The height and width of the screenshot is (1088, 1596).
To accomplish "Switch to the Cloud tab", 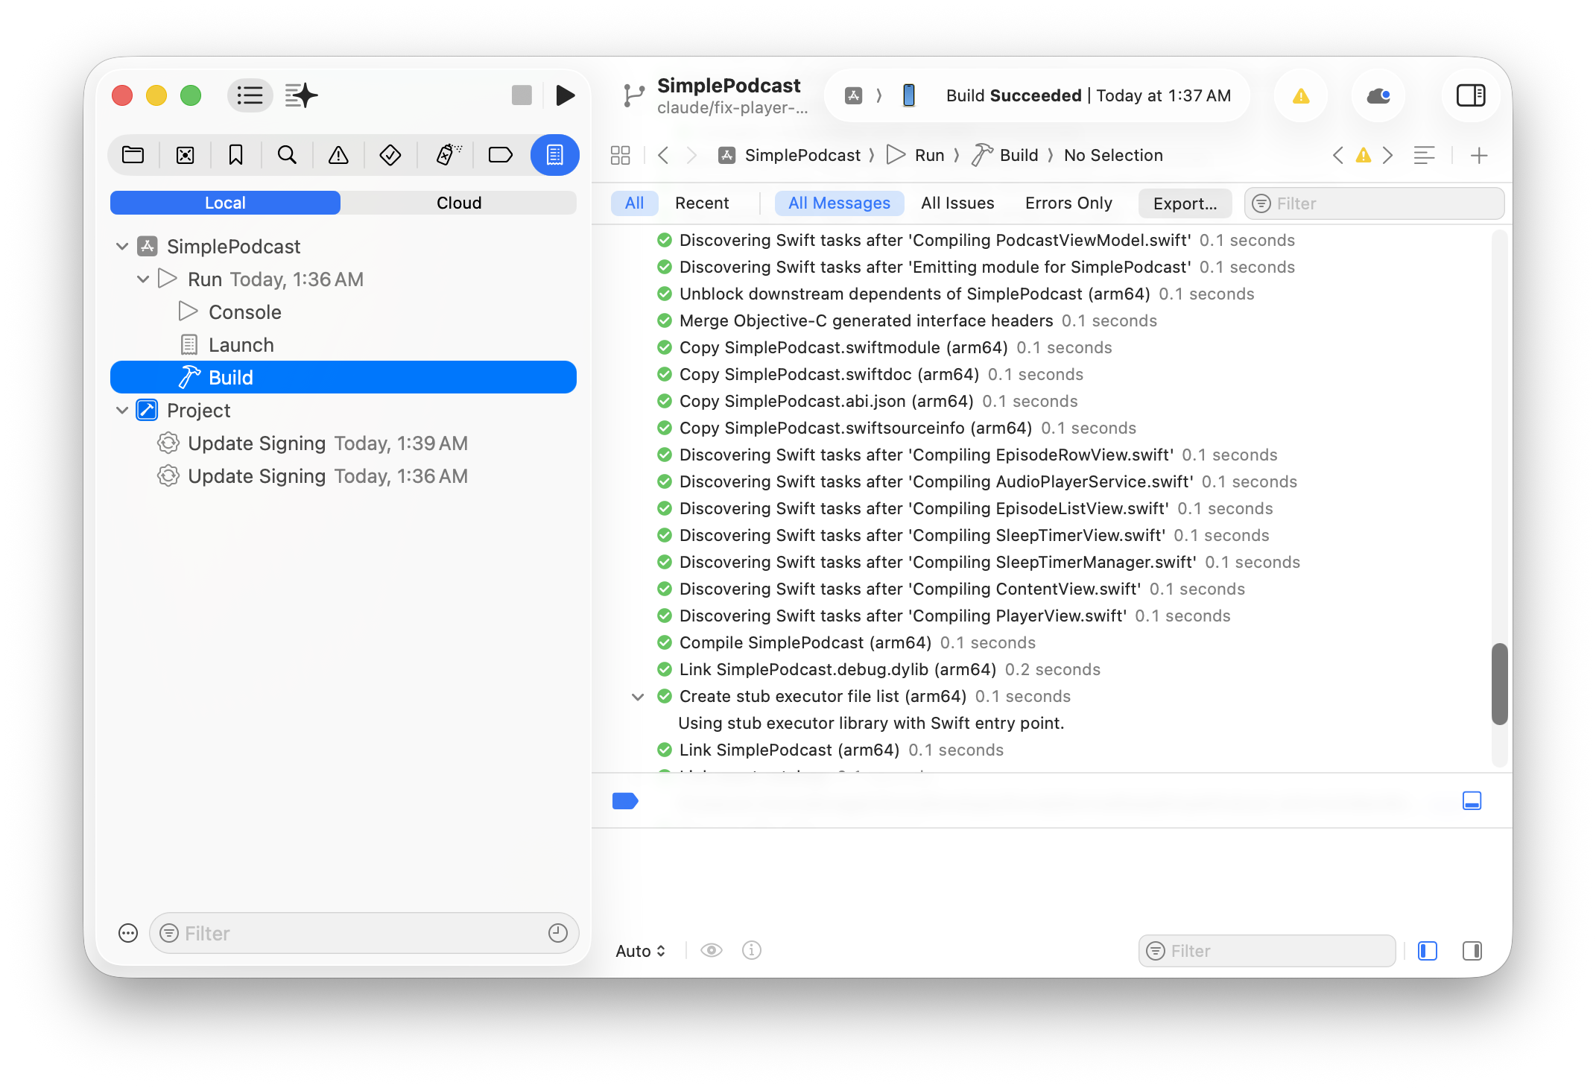I will click(458, 203).
